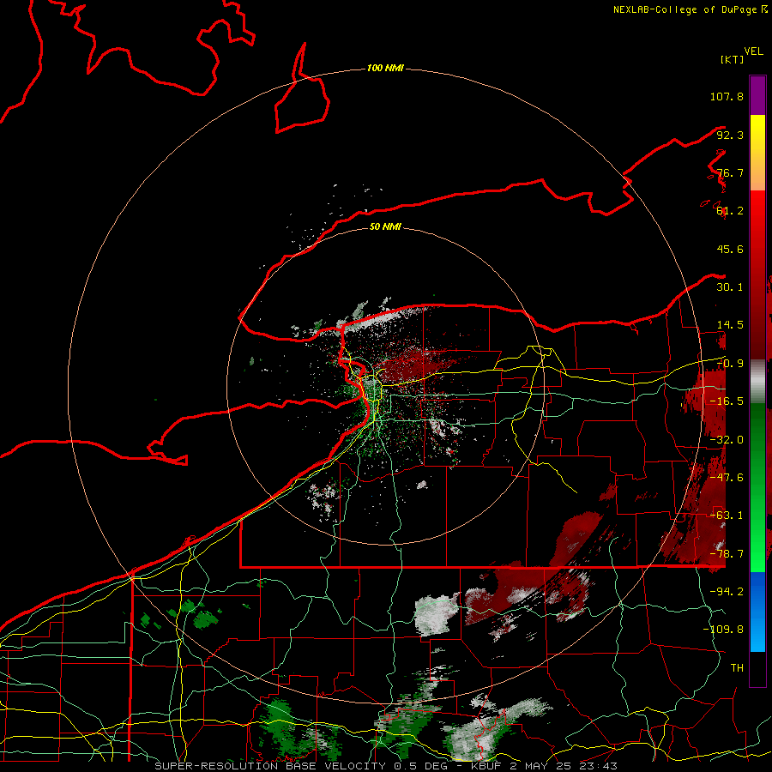The image size is (772, 772).
Task: Click the -63.1 velocity scale value
Action: 727,516
